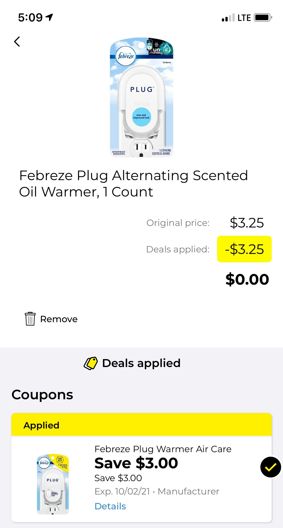Tap the Febreze Plug product title
This screenshot has height=528, width=283.
(x=133, y=183)
